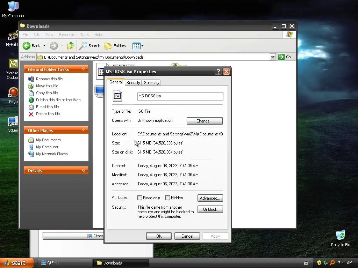Toggle the Folders pane button
Image resolution: width=358 pixels, height=268 pixels.
coord(115,46)
